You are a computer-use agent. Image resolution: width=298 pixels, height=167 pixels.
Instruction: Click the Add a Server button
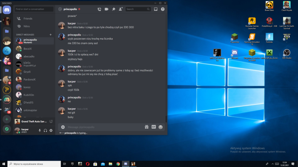coord(7,119)
